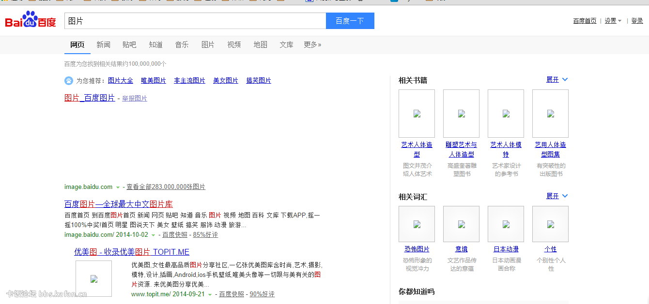Click the TOPIT.ME result thumbnail
649x304 pixels.
pos(93,278)
